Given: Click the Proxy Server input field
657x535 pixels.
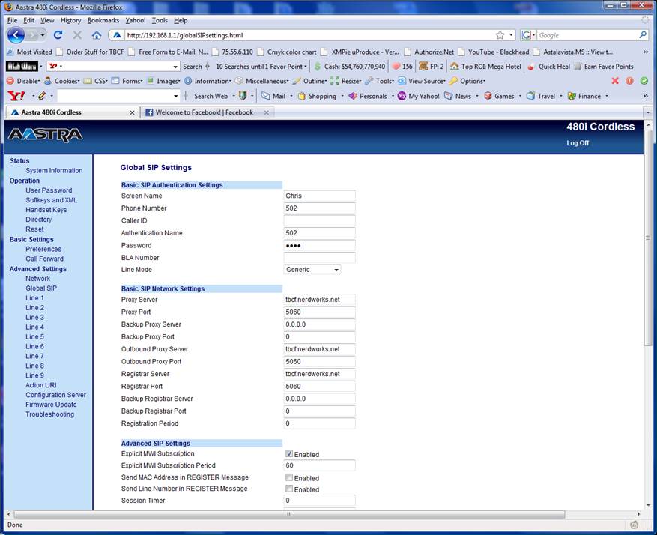Looking at the screenshot, I should pyautogui.click(x=319, y=300).
